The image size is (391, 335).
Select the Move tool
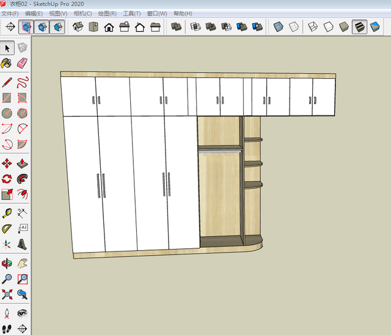pyautogui.click(x=7, y=164)
